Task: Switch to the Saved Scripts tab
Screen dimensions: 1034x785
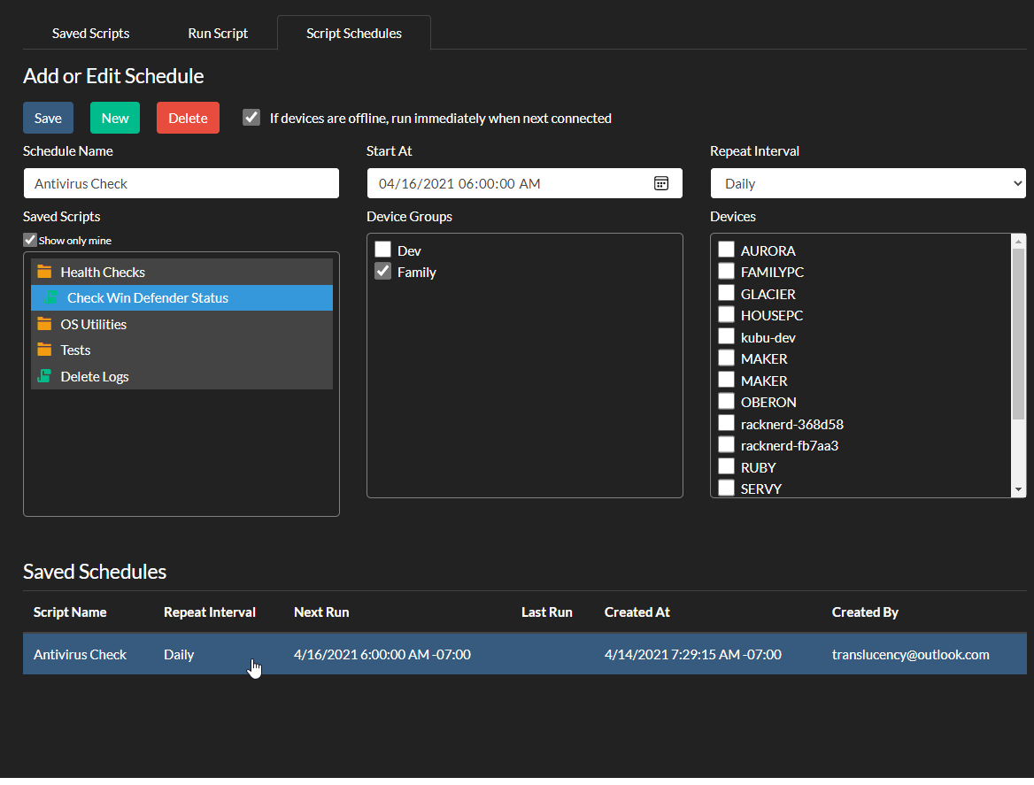Action: [x=90, y=34]
